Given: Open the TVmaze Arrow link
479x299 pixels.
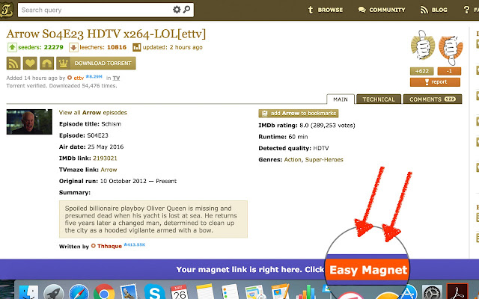Looking at the screenshot, I should [x=109, y=170].
